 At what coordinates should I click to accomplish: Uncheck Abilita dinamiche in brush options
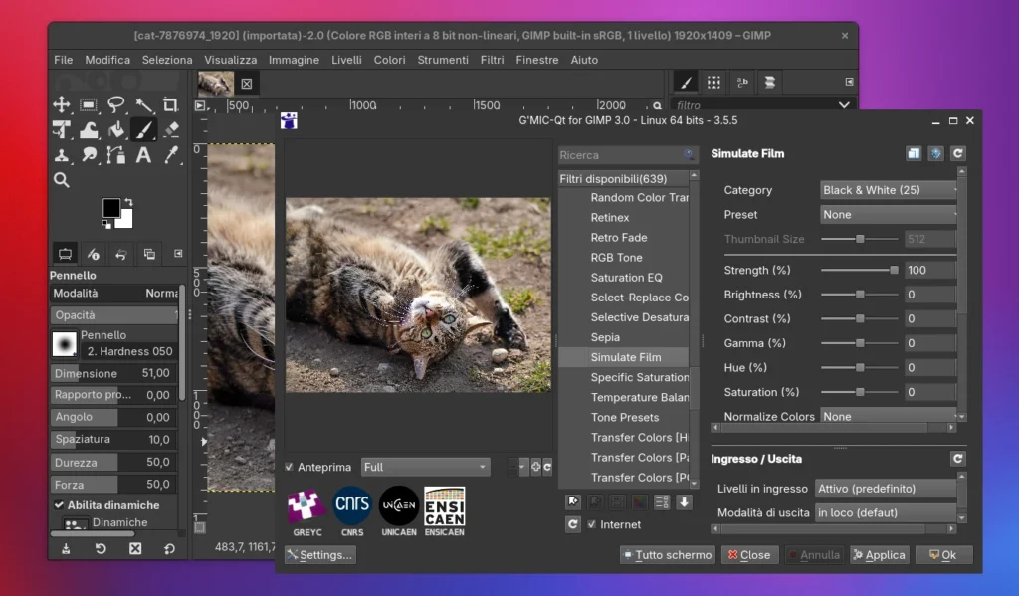point(61,503)
